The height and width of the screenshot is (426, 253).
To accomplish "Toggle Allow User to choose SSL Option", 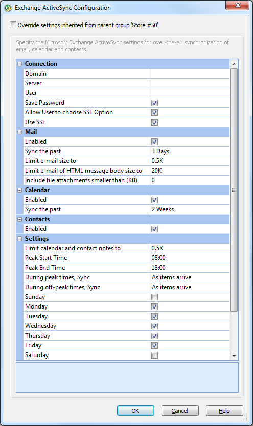I will [155, 112].
